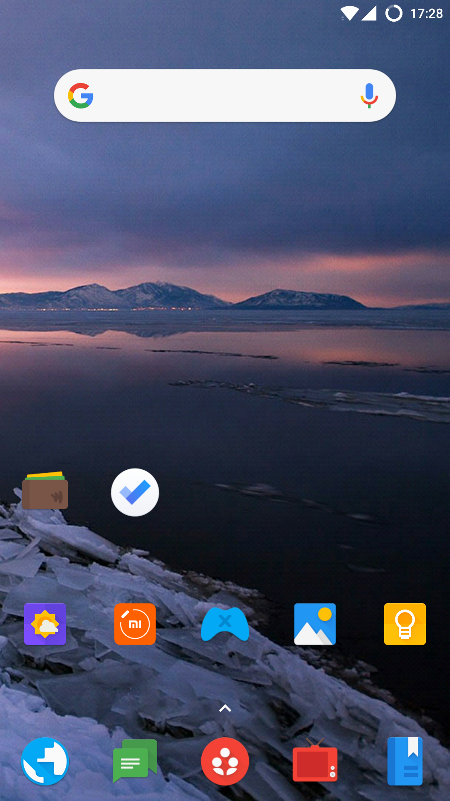Open the brown wallet app
The image size is (450, 801).
coord(45,490)
